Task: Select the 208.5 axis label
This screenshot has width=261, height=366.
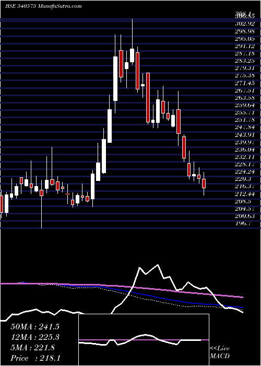Action: tap(243, 201)
